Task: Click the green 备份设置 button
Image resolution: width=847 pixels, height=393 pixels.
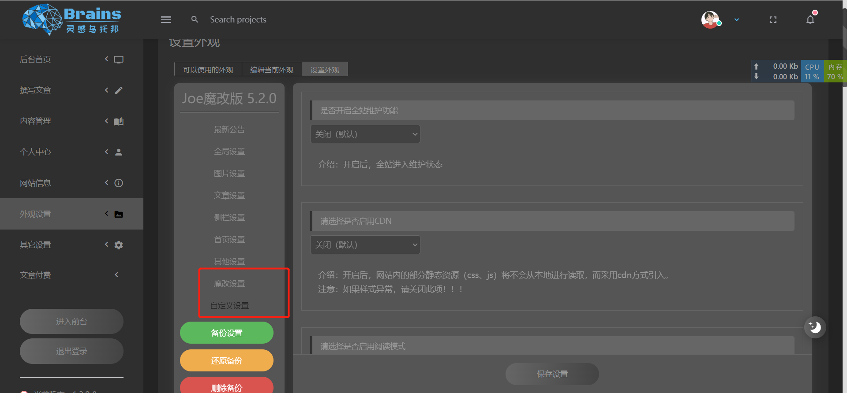Action: pyautogui.click(x=227, y=333)
